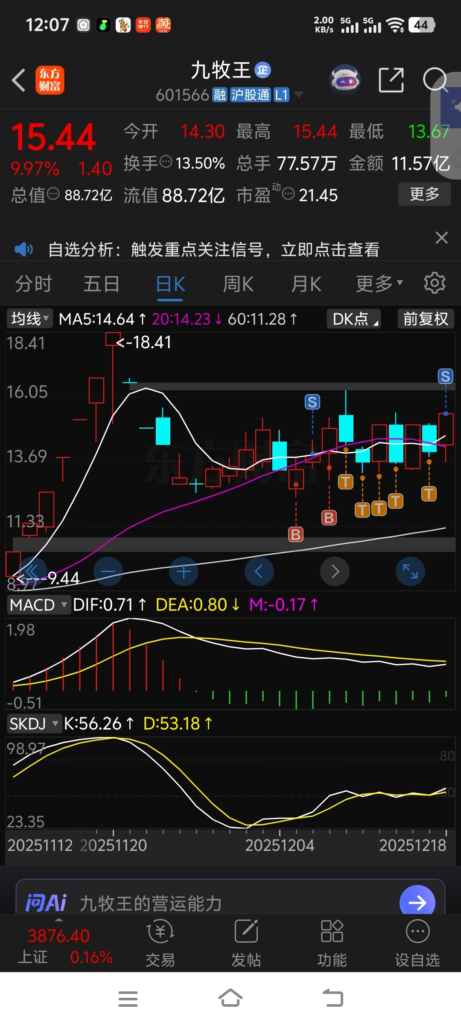Open the 发帖 post tab
This screenshot has width=461, height=1026.
click(246, 943)
